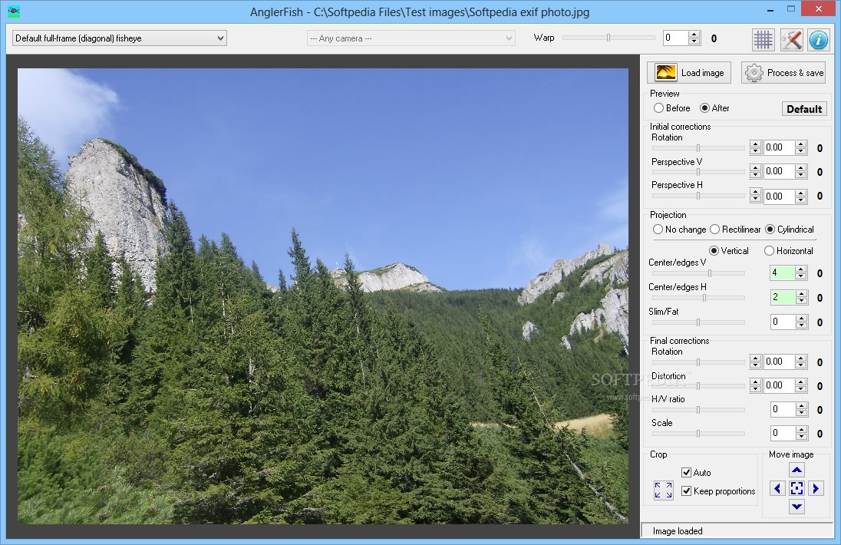Click the Scale value stepper arrows
The width and height of the screenshot is (841, 545).
click(801, 433)
